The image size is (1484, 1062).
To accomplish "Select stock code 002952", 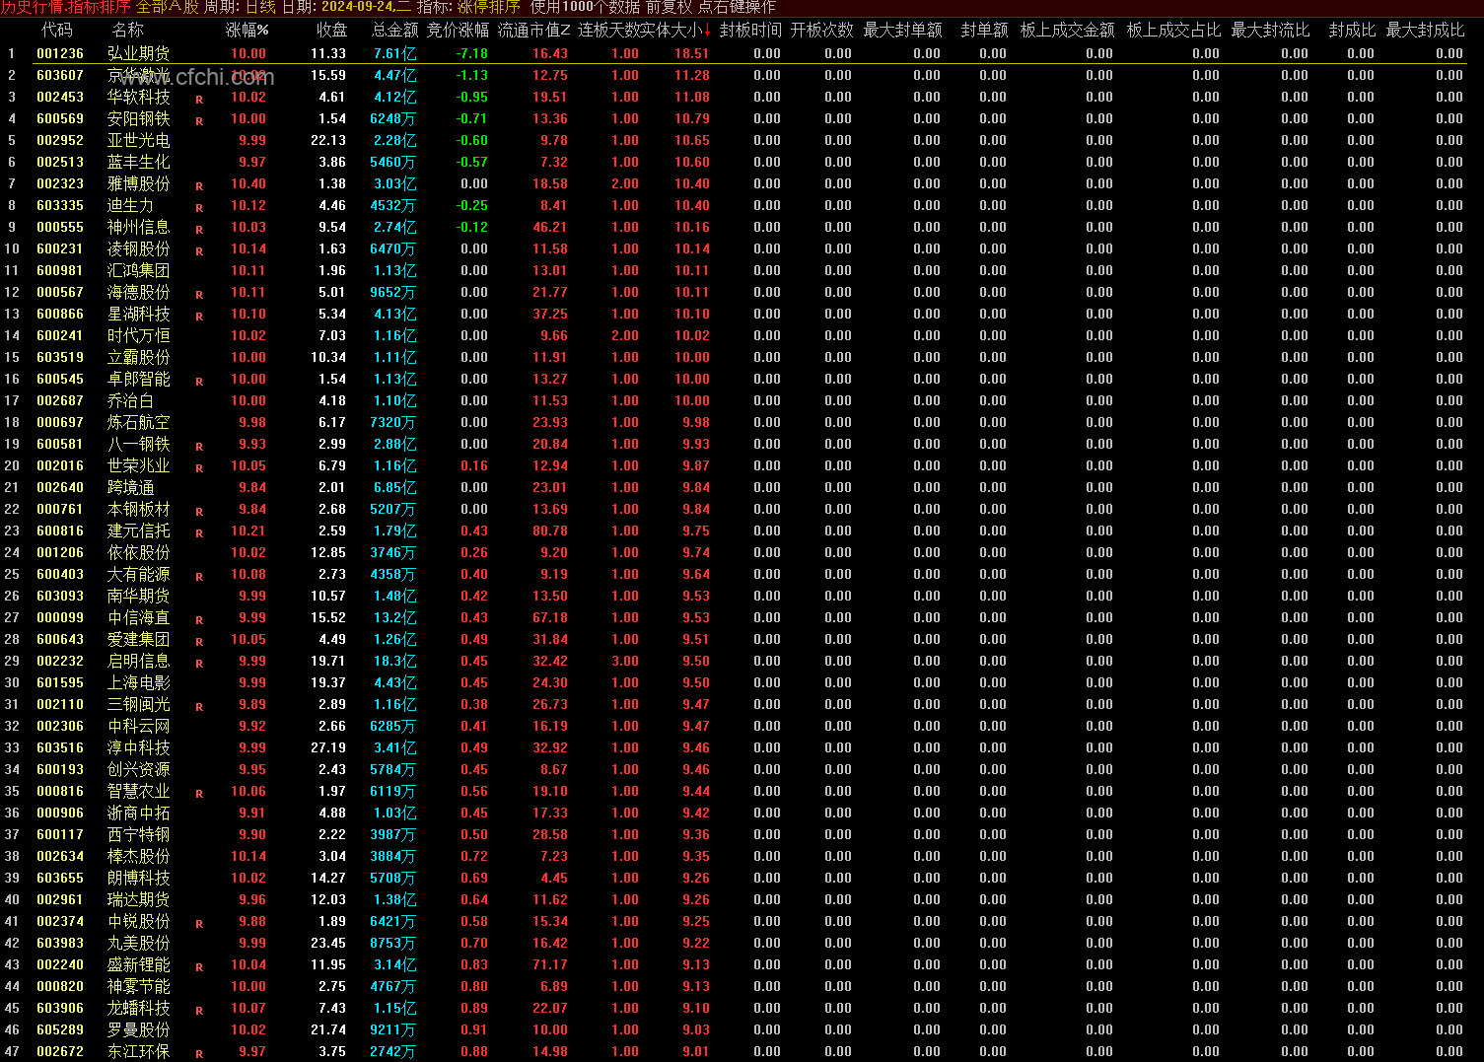I will point(60,140).
